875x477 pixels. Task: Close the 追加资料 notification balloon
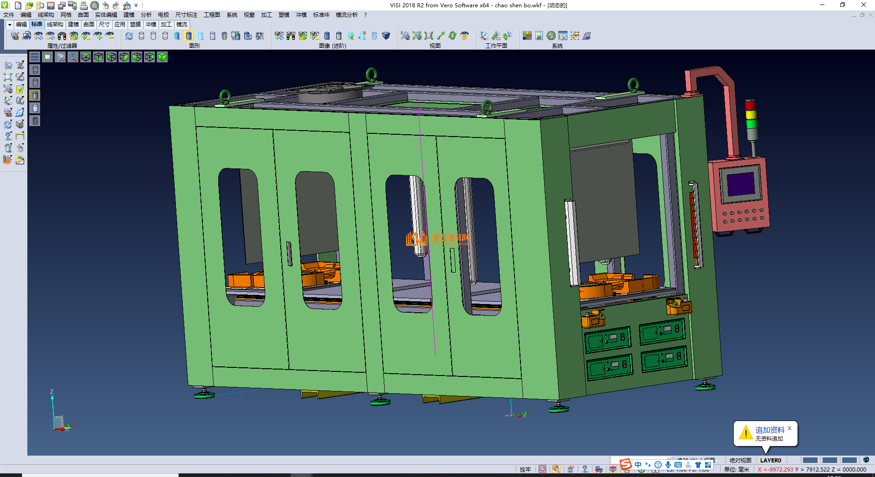789,428
